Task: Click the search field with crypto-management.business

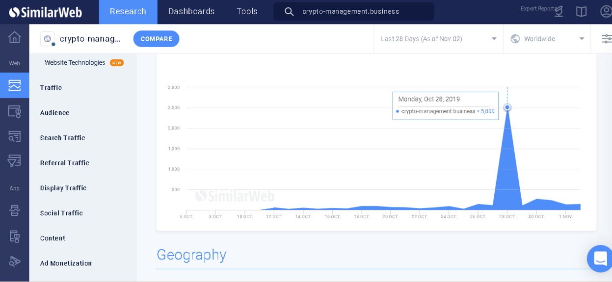Action: (x=353, y=11)
